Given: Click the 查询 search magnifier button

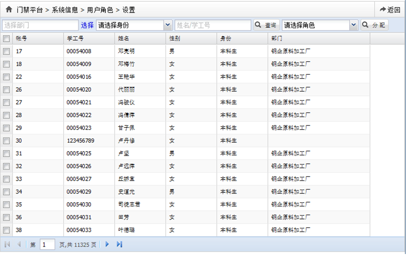Looking at the screenshot, I should (266, 25).
